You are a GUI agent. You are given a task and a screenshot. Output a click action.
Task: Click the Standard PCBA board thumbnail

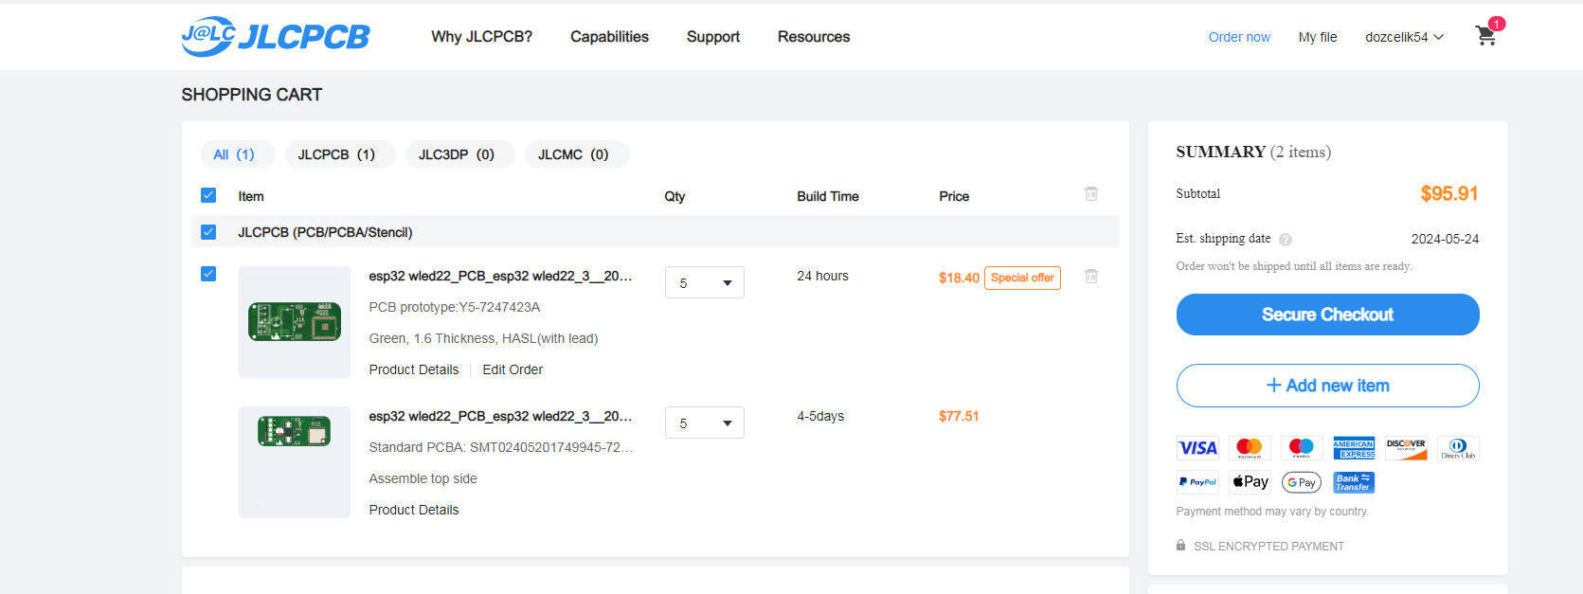click(x=295, y=462)
